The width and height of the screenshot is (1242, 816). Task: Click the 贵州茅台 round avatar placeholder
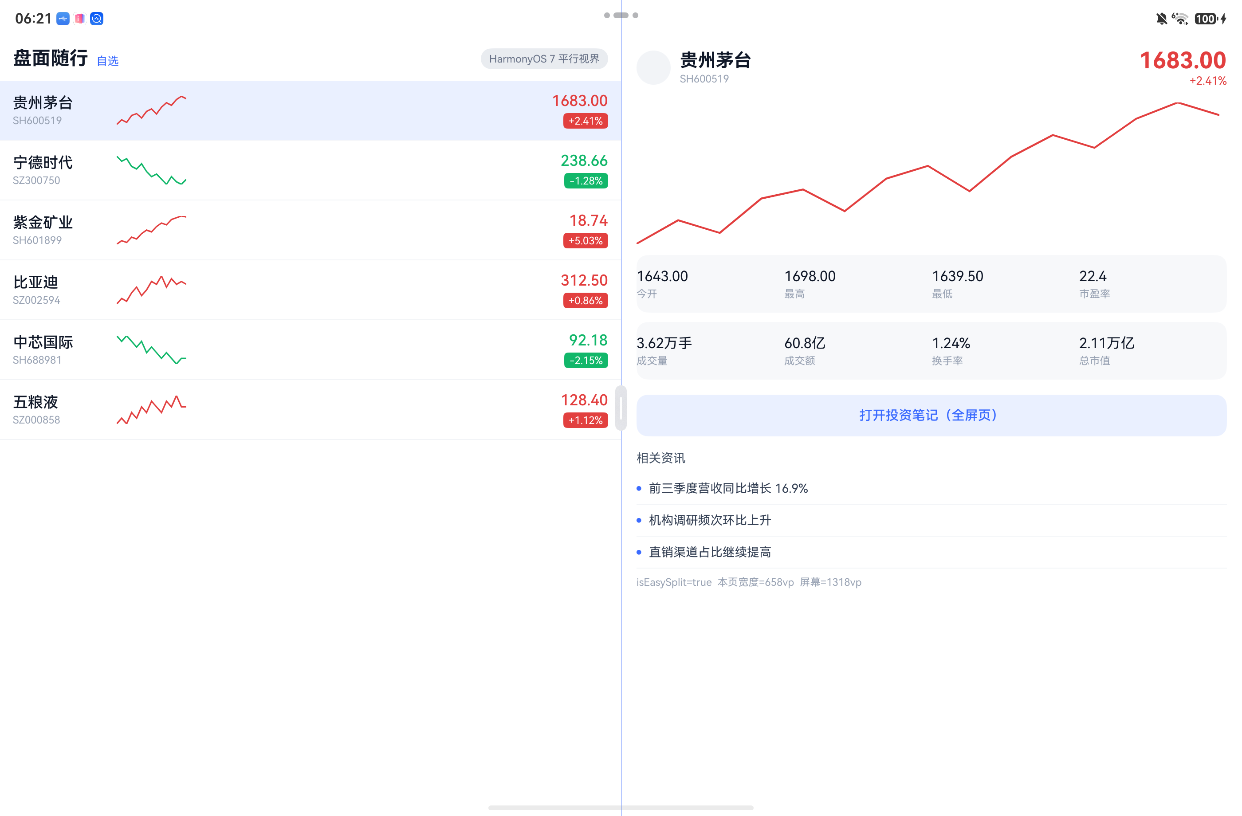pyautogui.click(x=653, y=67)
